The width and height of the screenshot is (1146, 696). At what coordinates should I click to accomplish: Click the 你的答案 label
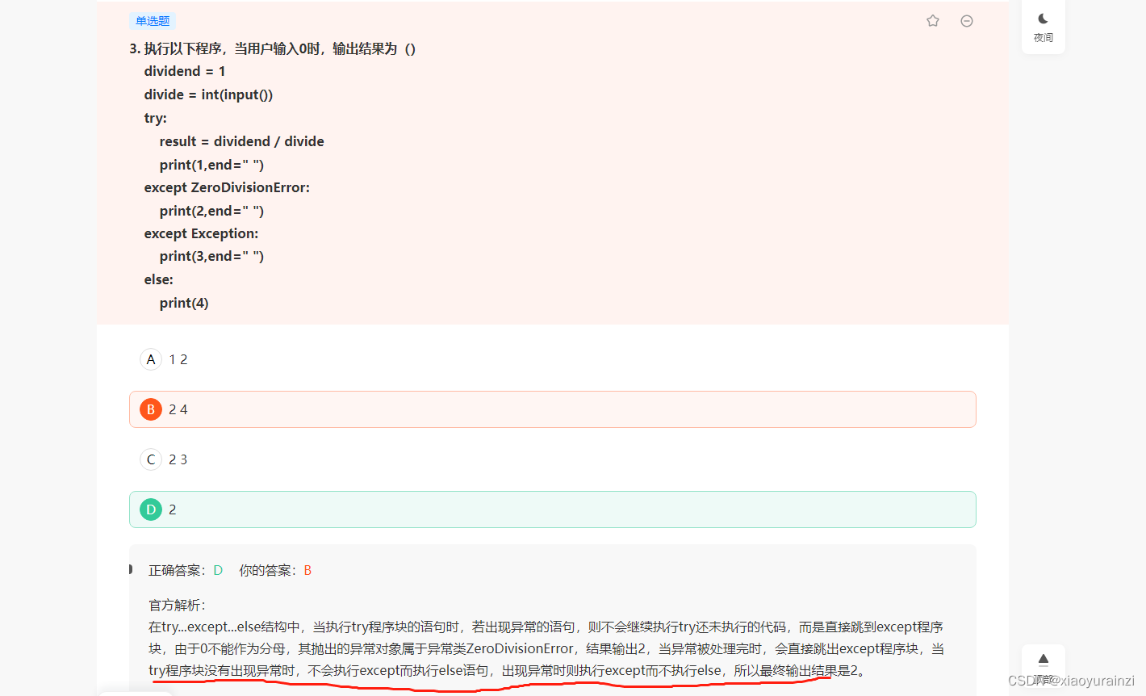pos(268,570)
